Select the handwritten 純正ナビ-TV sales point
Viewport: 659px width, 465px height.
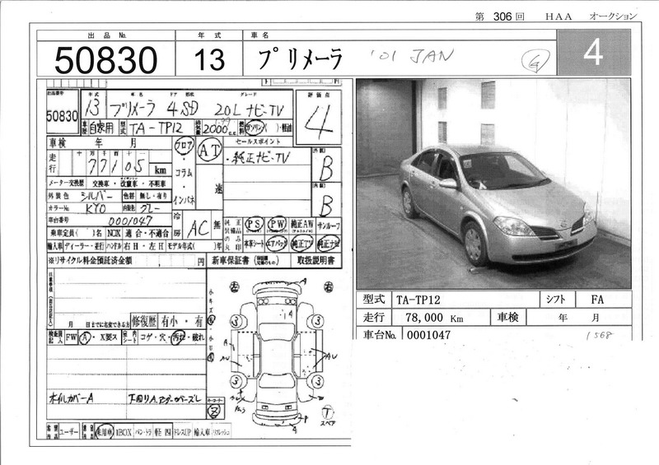coord(260,158)
